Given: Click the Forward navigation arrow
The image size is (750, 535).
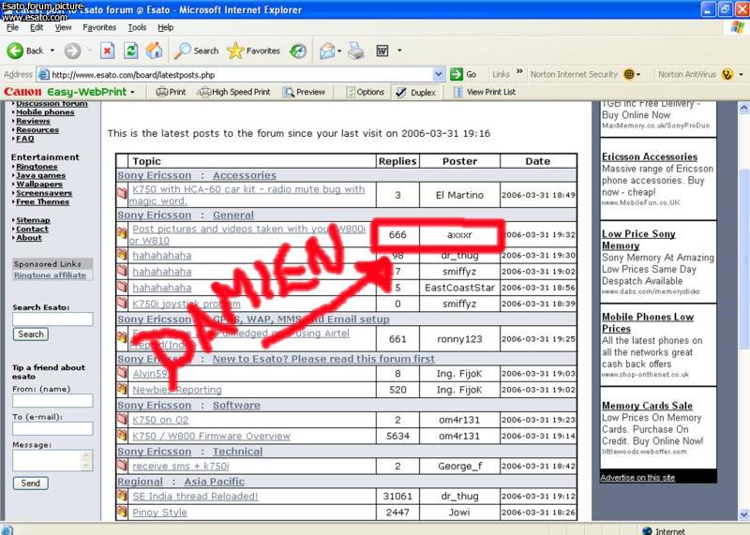Looking at the screenshot, I should tap(73, 51).
